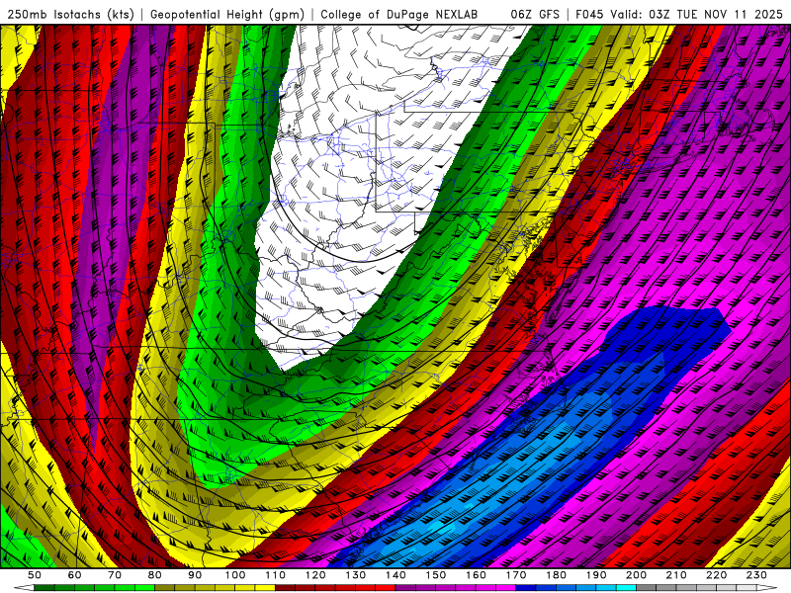Click the 'F045' forecast hour text
Viewport: 791px width, 593px height.
[x=589, y=15]
